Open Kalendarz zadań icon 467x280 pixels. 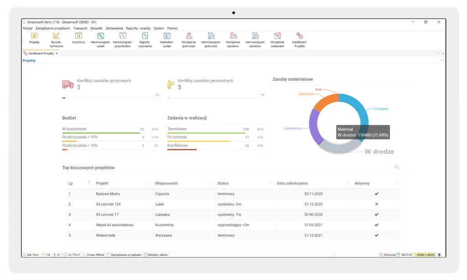click(167, 36)
